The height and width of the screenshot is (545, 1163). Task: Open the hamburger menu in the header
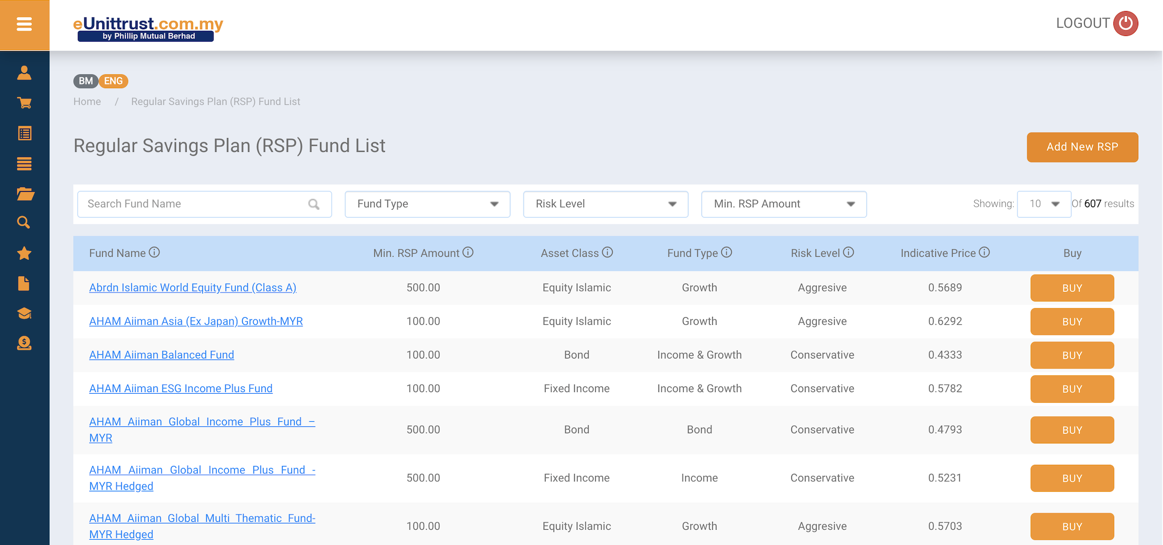24,24
